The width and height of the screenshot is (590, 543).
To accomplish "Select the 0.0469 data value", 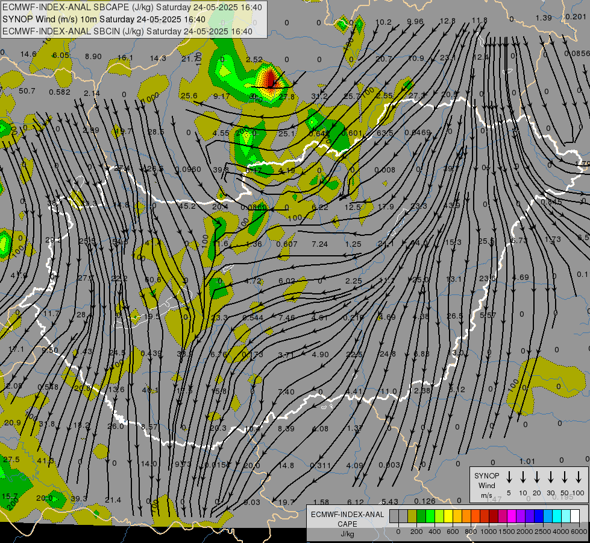I will point(418,132).
